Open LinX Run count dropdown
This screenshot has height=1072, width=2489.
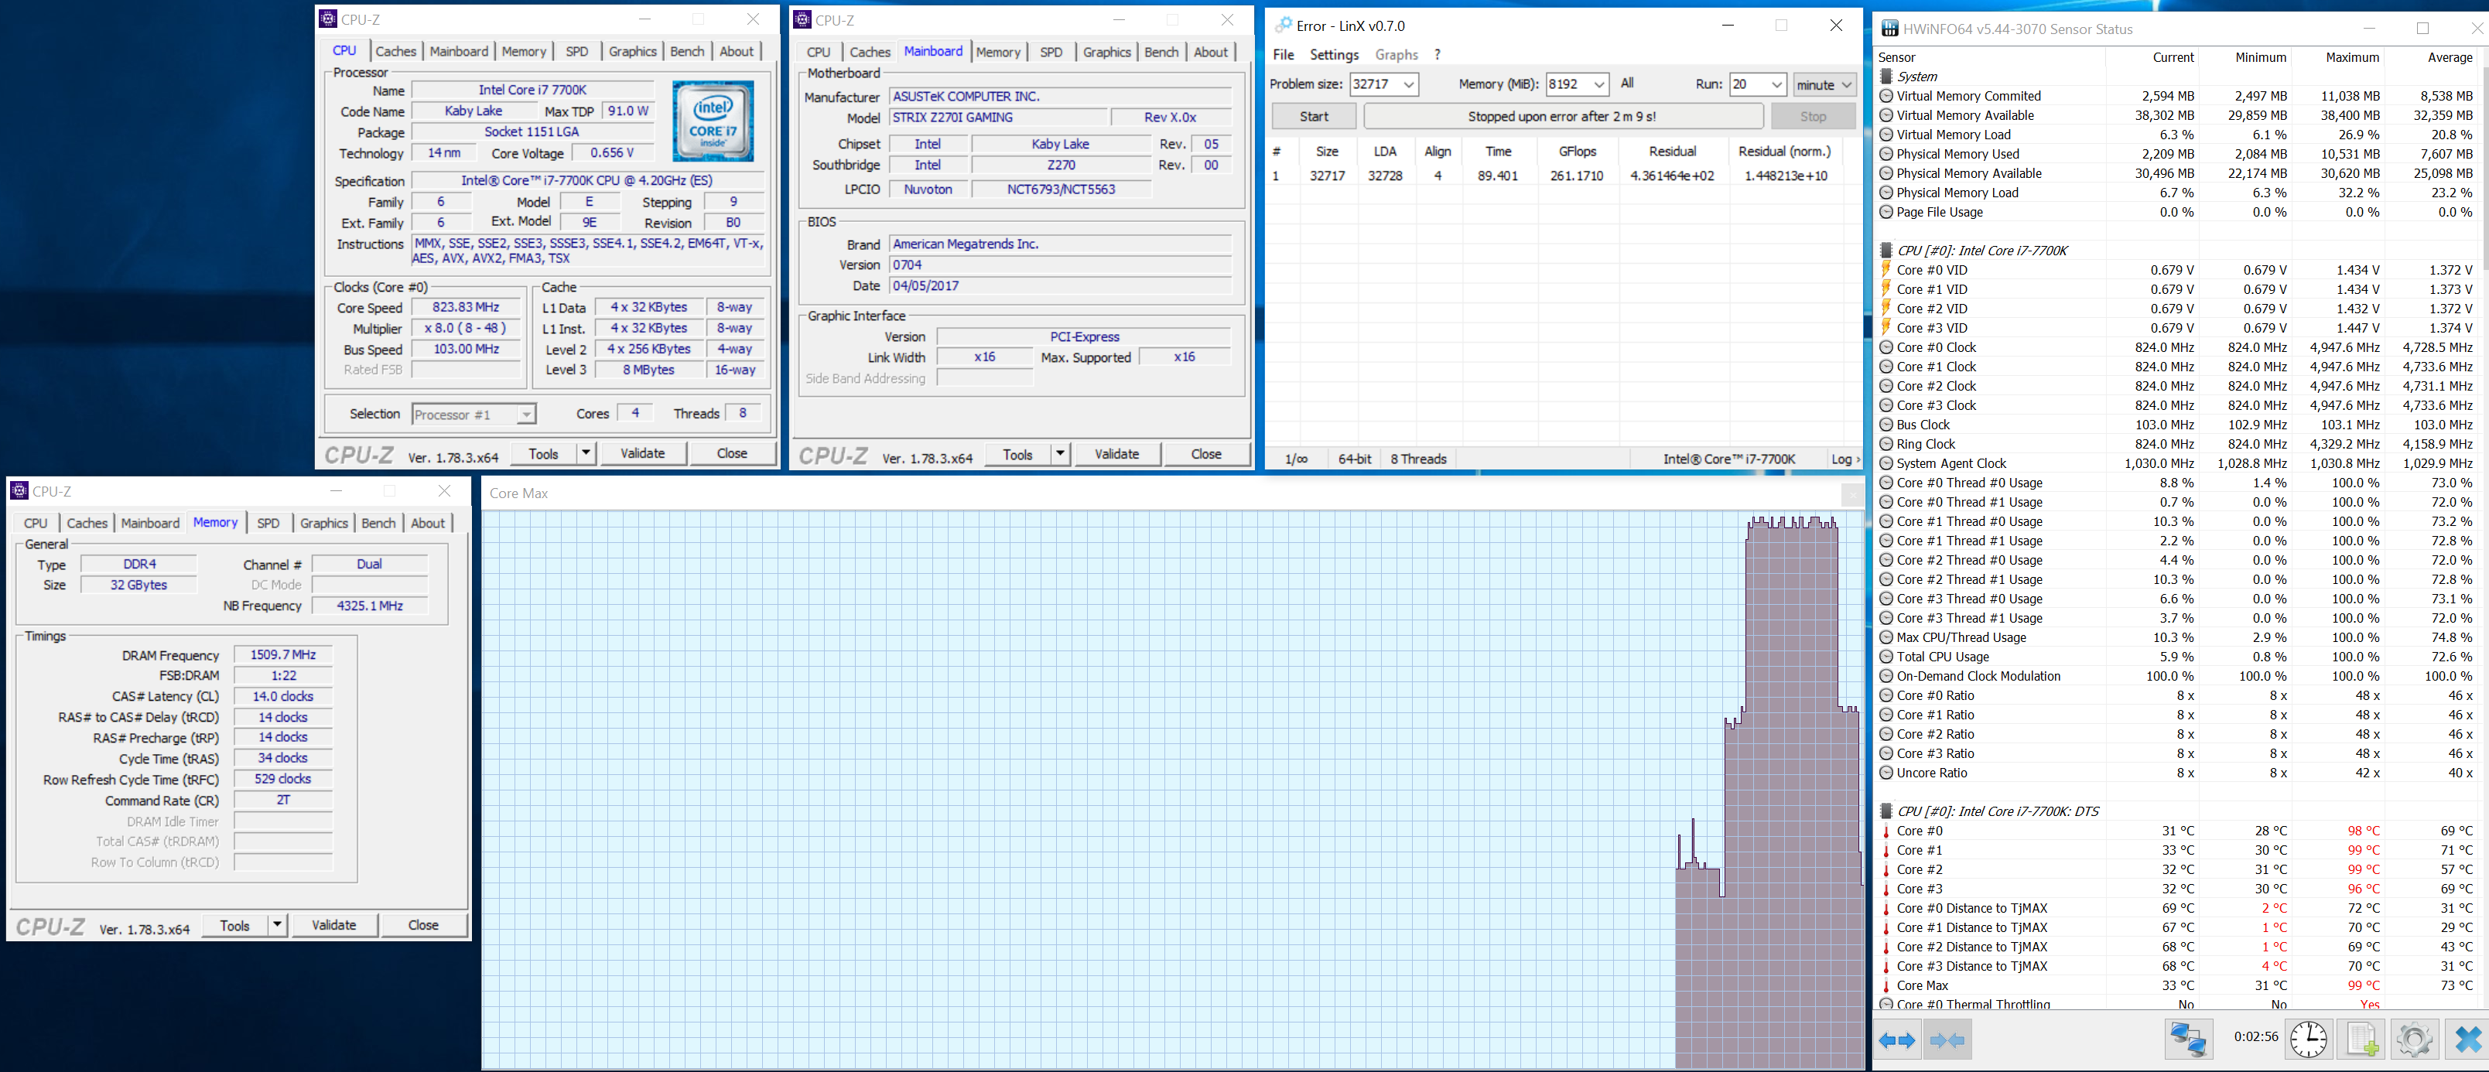1776,85
